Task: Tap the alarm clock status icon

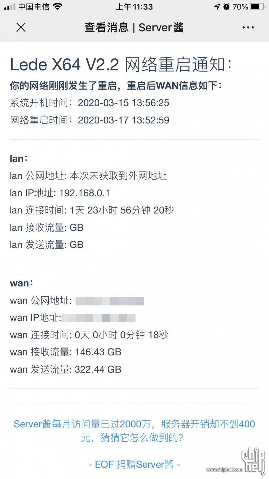Action: click(226, 7)
